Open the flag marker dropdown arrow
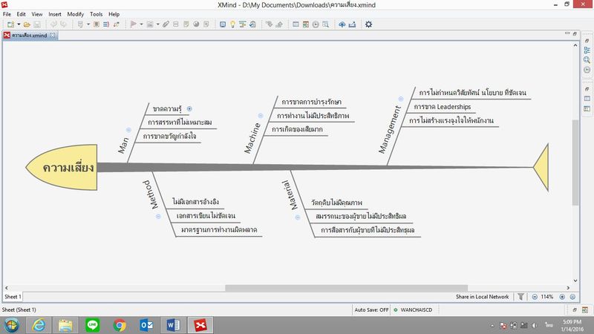 point(141,24)
